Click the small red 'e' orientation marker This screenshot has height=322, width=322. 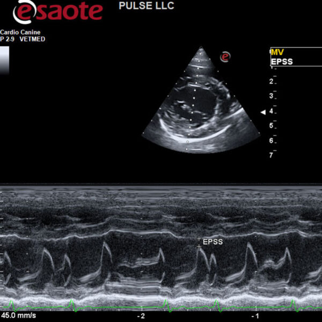click(x=226, y=56)
